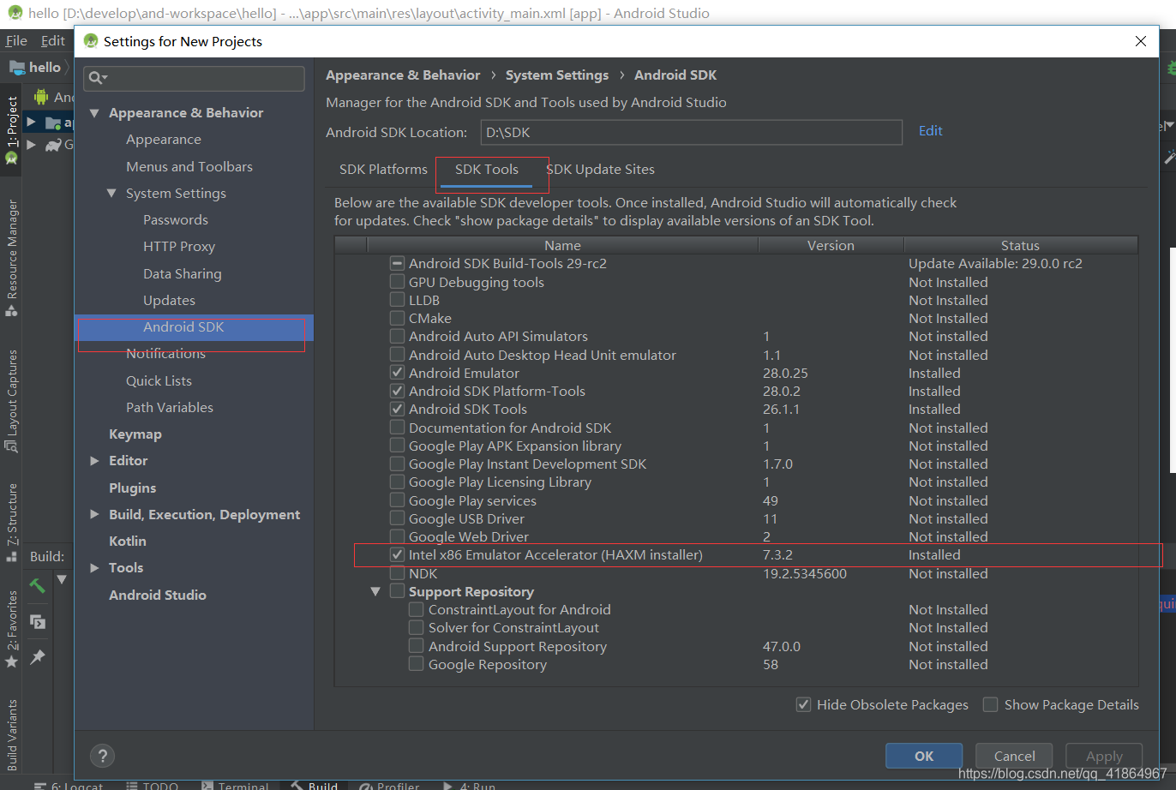
Task: Click the Appearance & Behavior breadcrumb
Action: [403, 75]
